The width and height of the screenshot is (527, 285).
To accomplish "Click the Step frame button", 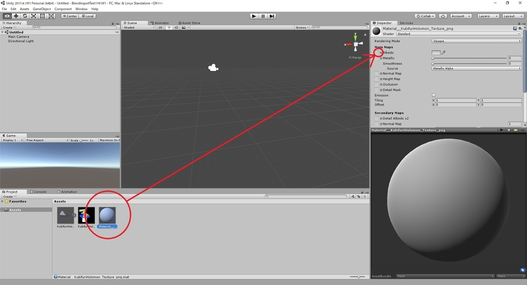I will click(272, 16).
